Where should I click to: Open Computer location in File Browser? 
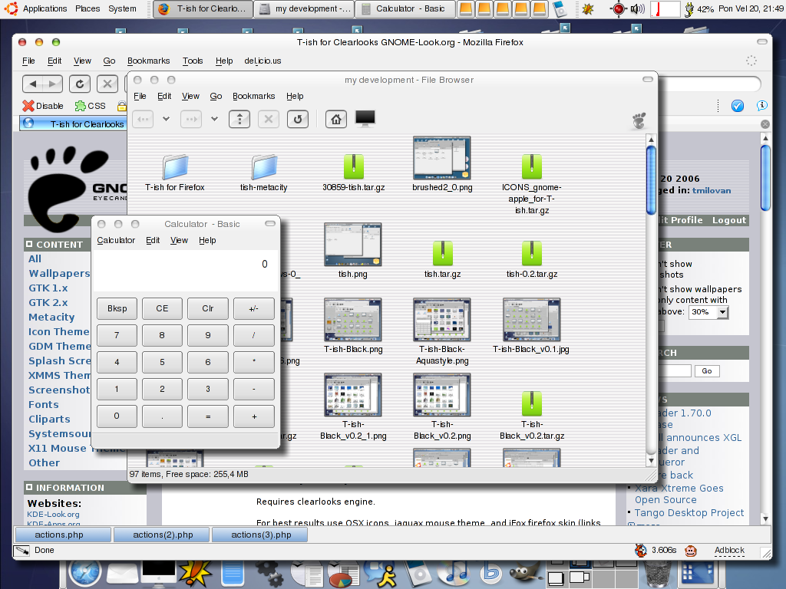[x=365, y=119]
